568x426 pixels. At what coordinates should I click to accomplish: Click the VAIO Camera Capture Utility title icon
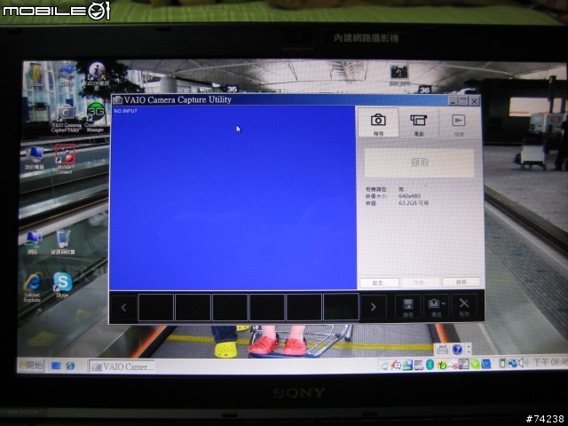pos(117,100)
